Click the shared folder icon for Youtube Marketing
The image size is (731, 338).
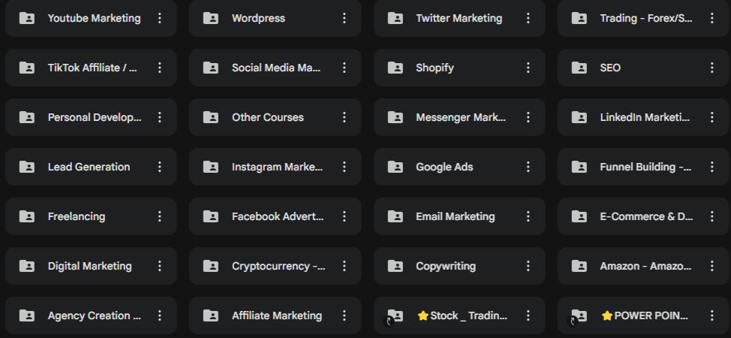27,18
